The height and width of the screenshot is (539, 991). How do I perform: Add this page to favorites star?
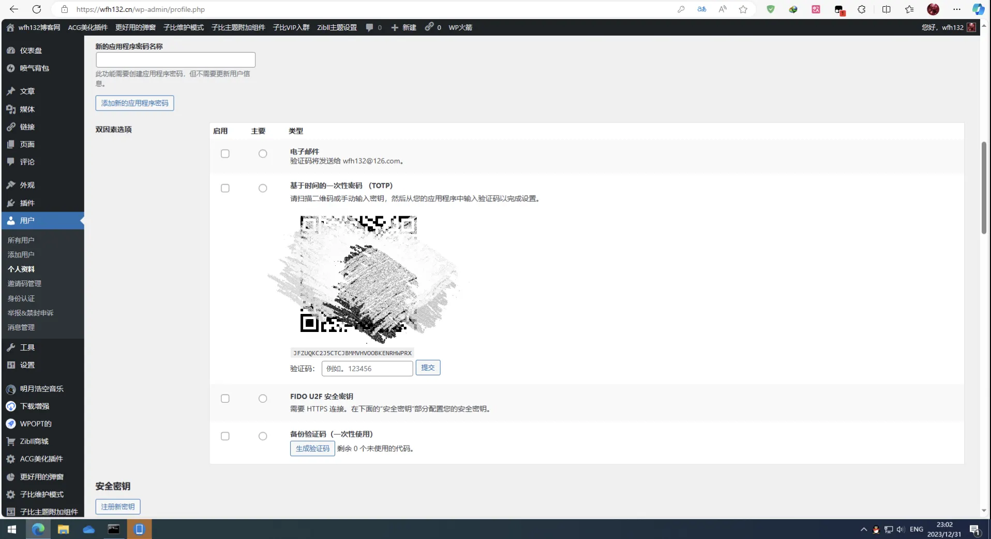pos(743,9)
